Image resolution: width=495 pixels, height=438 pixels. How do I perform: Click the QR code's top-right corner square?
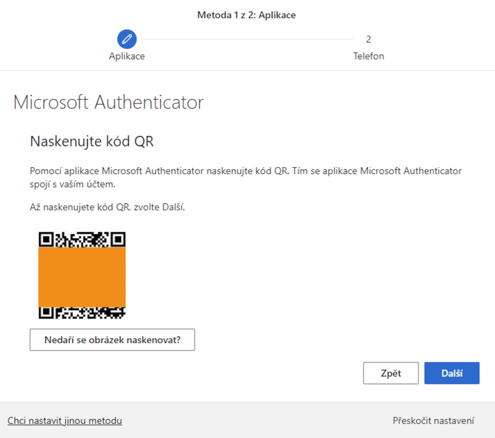tap(118, 239)
